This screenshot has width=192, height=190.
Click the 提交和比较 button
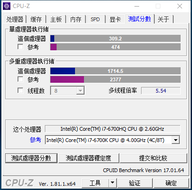(x=153, y=158)
